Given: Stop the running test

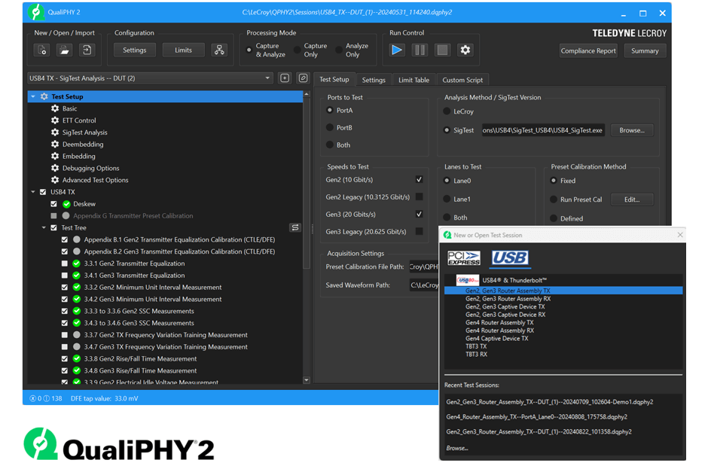Looking at the screenshot, I should click(442, 50).
